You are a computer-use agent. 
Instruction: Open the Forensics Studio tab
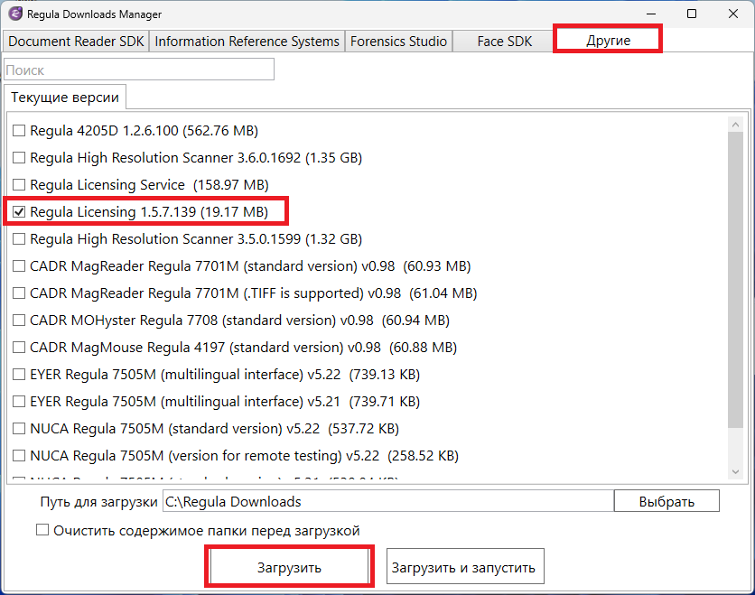[398, 42]
